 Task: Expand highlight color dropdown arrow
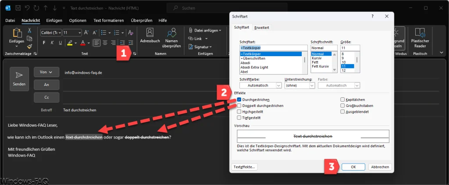pos(75,43)
